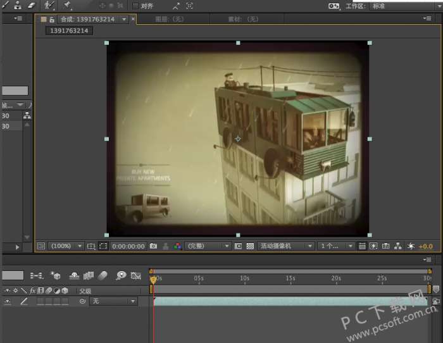Toggle the lock on the composition tab
Viewport: 443px width, 343px height.
[x=53, y=20]
